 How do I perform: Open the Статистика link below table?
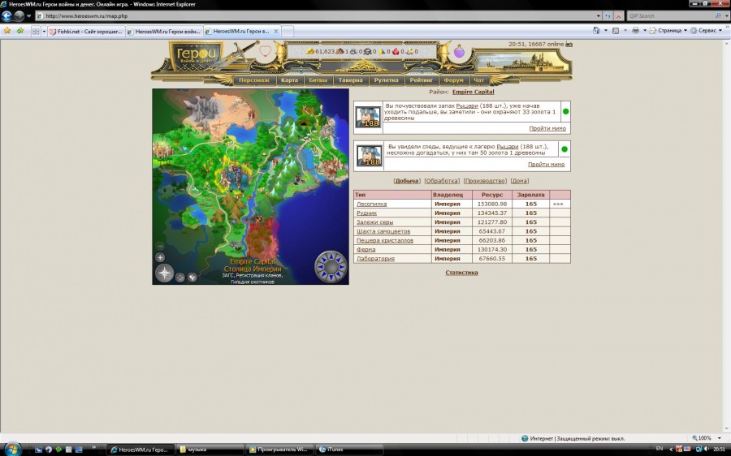click(461, 273)
